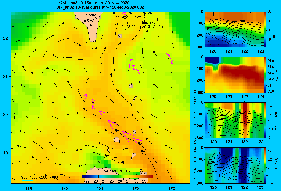Image resolution: width=281 pixels, height=191 pixels.
Task: Select the main temperature (°C) colorbar
Action: 117,176
